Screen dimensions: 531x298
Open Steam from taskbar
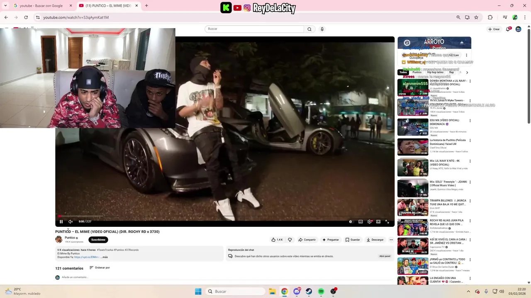[x=309, y=291]
